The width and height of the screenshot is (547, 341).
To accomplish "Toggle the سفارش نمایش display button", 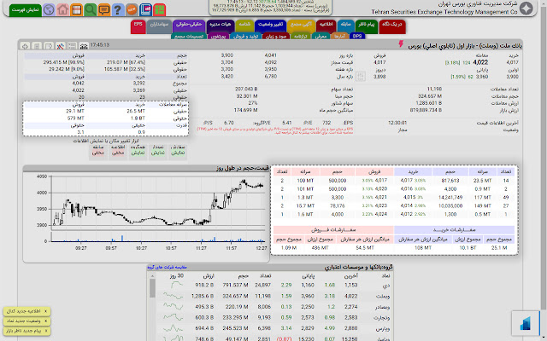I will click(178, 152).
